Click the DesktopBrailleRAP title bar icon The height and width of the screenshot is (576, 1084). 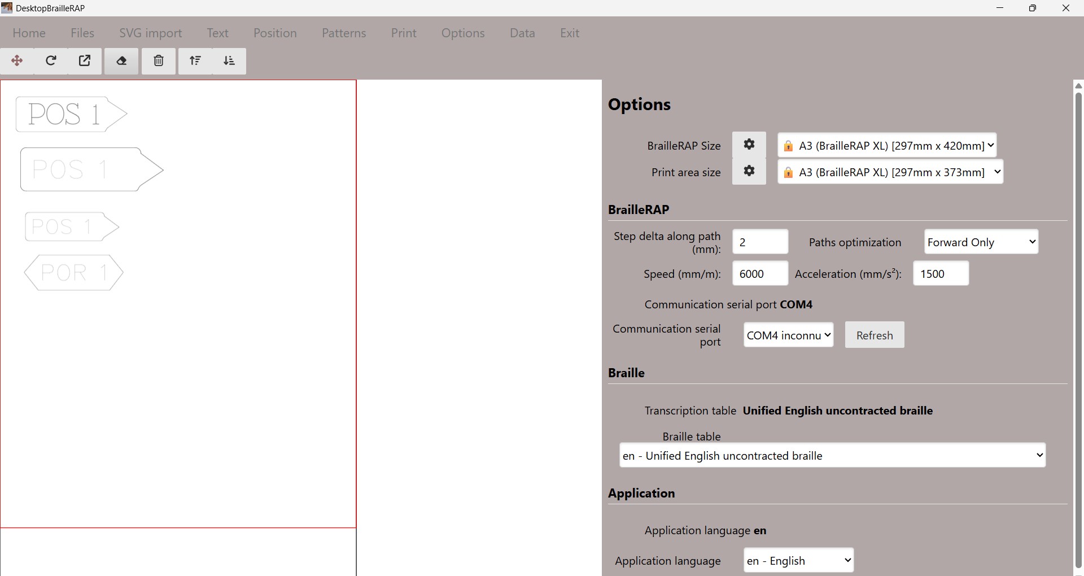[7, 8]
